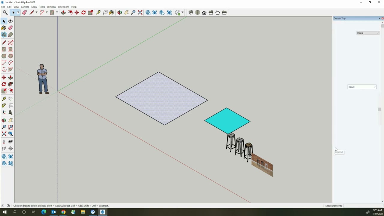
Task: Activate Follow Me tool in left toolbar
Action: click(x=10, y=84)
